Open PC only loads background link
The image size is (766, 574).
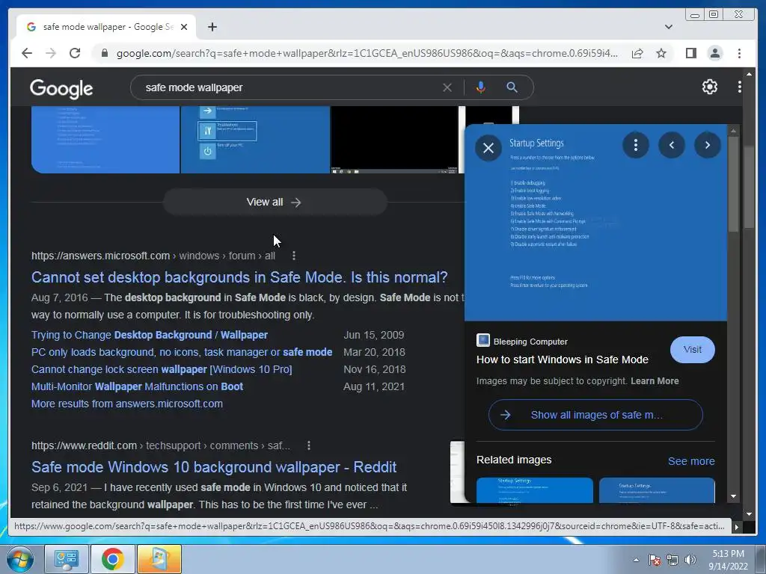(182, 353)
